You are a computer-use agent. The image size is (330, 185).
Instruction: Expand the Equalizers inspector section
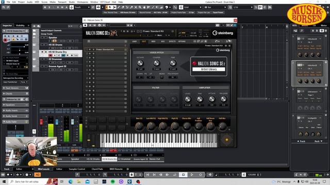click(15, 105)
